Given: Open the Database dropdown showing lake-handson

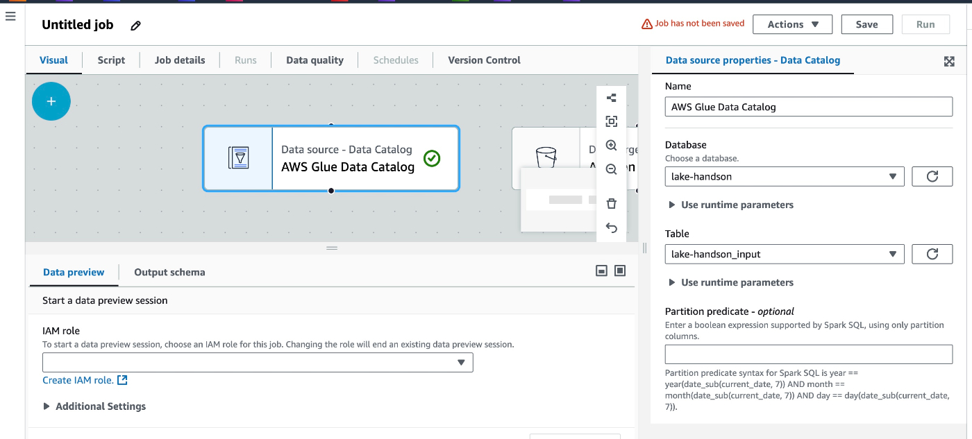Looking at the screenshot, I should tap(785, 176).
